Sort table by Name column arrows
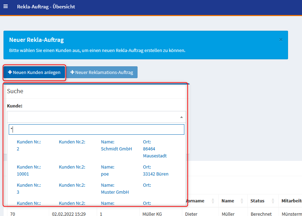The width and height of the screenshot is (302, 216). click(x=242, y=201)
